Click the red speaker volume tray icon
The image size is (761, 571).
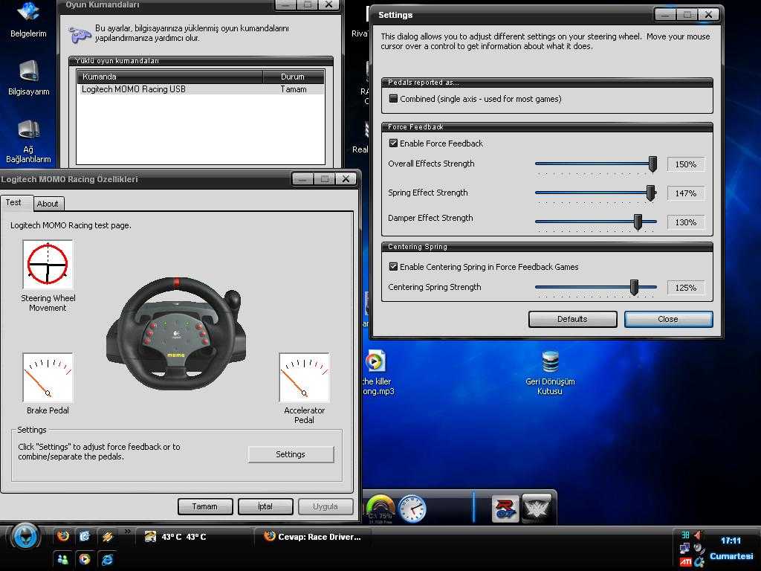point(698,535)
